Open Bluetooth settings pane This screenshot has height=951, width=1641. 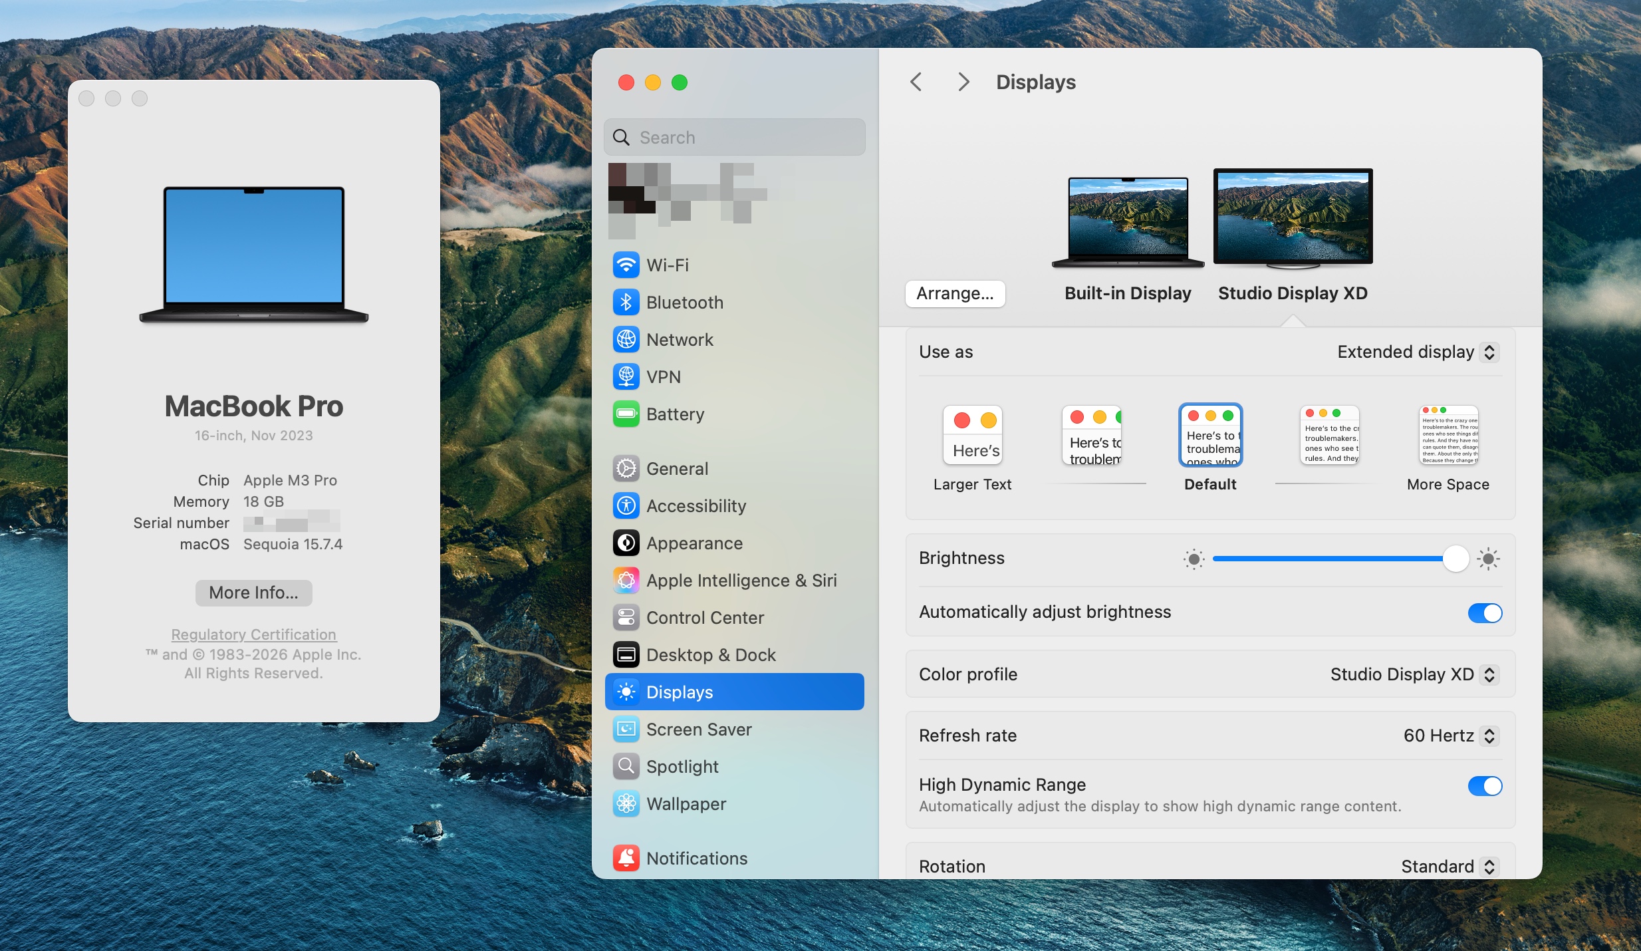tap(734, 303)
